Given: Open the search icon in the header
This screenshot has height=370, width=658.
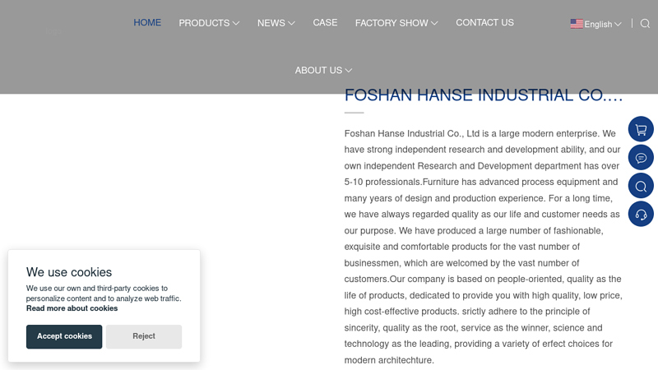Looking at the screenshot, I should [645, 24].
